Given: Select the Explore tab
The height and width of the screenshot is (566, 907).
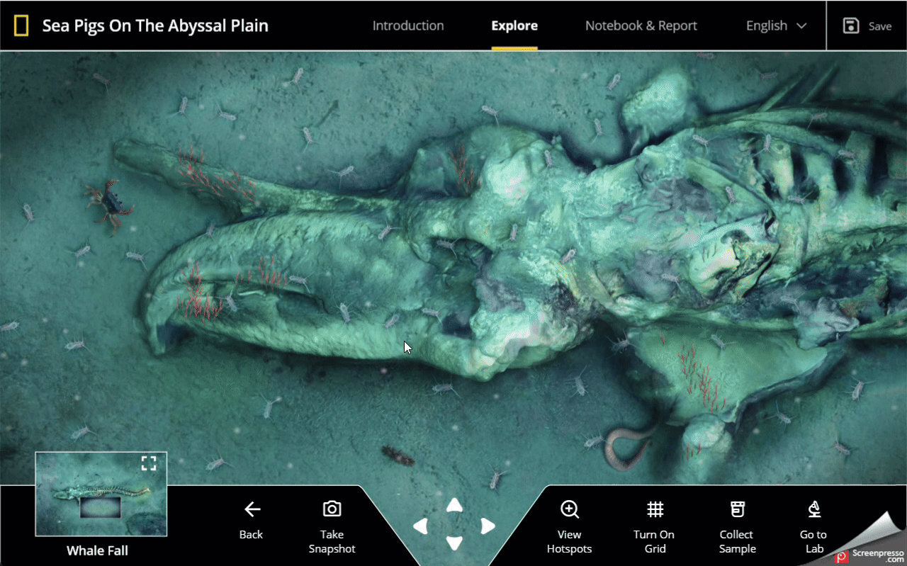Looking at the screenshot, I should point(514,26).
